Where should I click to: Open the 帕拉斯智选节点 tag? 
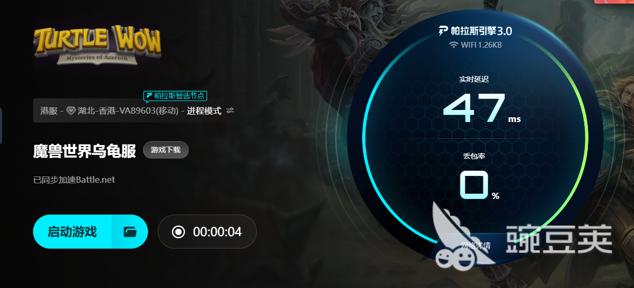(176, 96)
